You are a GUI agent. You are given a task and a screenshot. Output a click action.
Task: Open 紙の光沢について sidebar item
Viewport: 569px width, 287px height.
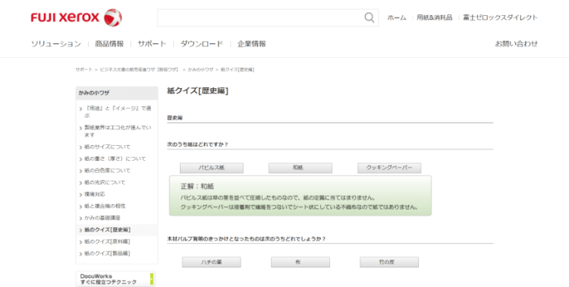click(x=105, y=182)
